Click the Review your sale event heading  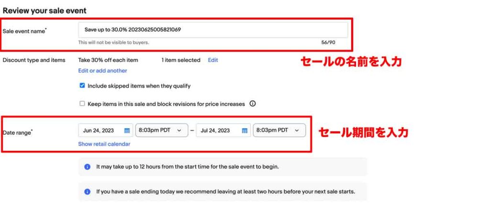pos(45,11)
